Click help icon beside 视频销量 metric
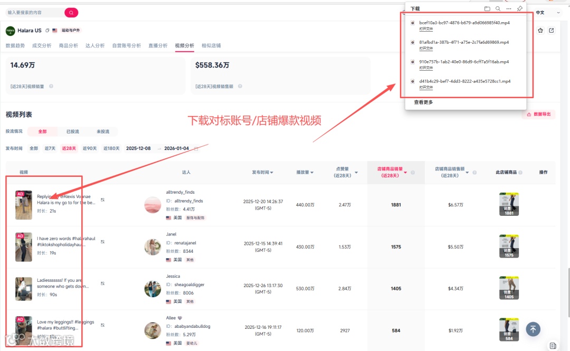Viewport: 570px width, 351px height. tap(51, 86)
